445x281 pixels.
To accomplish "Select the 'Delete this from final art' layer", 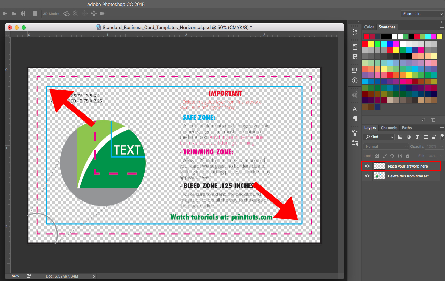I will [408, 176].
